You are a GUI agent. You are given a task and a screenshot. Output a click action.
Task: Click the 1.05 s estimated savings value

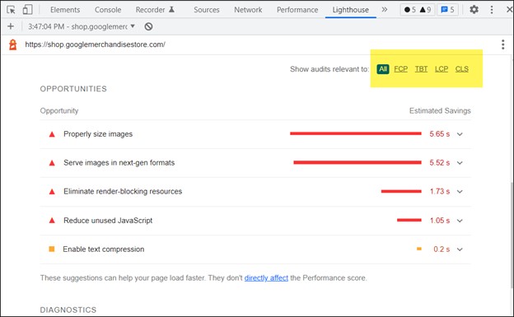pyautogui.click(x=440, y=221)
